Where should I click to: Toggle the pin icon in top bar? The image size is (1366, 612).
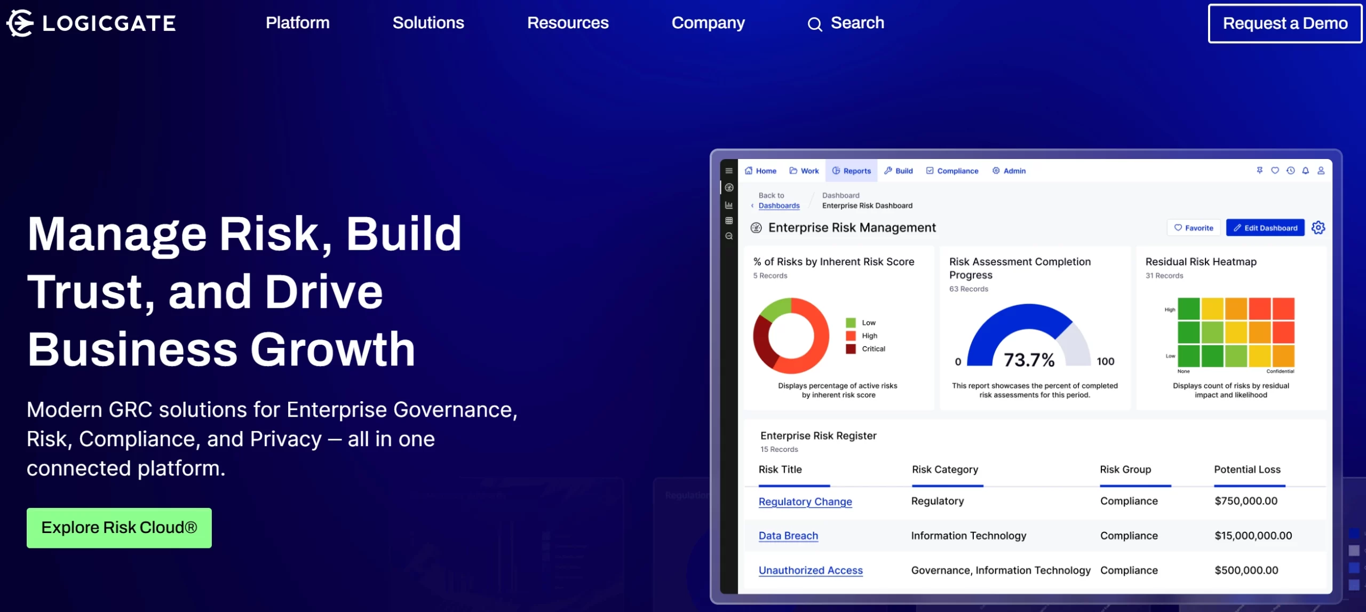[1259, 171]
